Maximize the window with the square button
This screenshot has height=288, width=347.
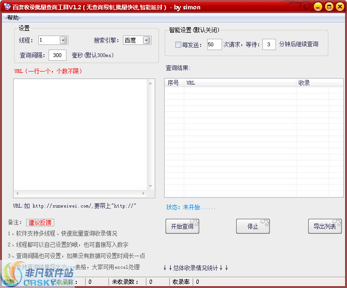329,7
